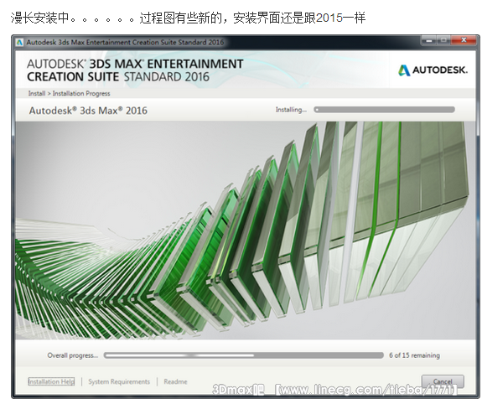Close the installer window

click(464, 40)
